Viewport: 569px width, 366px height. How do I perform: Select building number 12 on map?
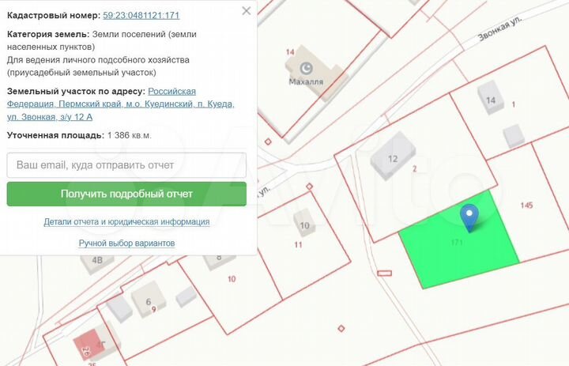pyautogui.click(x=393, y=157)
